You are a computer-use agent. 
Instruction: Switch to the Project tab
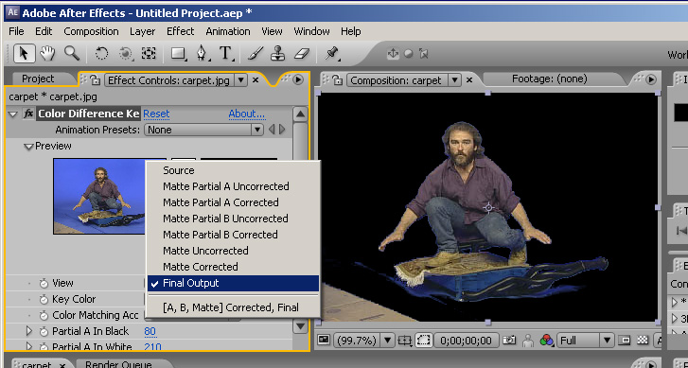pyautogui.click(x=38, y=79)
